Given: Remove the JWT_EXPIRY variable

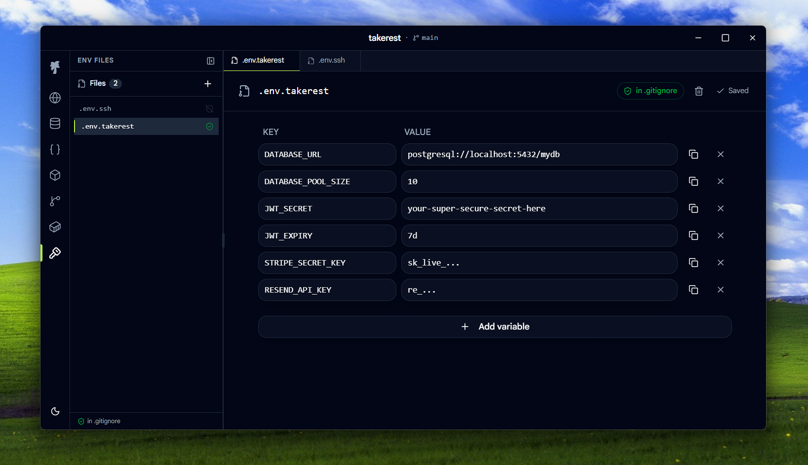Looking at the screenshot, I should [721, 236].
